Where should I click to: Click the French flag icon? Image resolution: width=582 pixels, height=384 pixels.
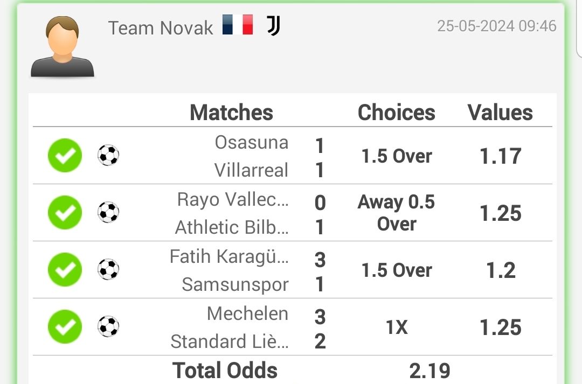[x=238, y=24]
